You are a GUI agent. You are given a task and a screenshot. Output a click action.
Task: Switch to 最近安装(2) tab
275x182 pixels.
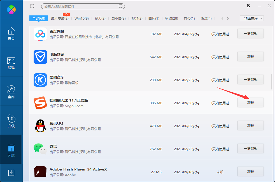pyautogui.click(x=60, y=19)
